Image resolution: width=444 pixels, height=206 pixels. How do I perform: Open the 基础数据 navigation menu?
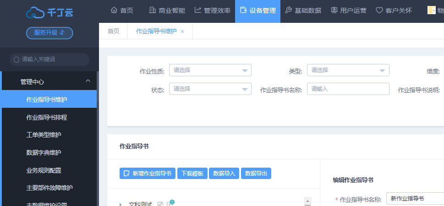[x=303, y=11]
